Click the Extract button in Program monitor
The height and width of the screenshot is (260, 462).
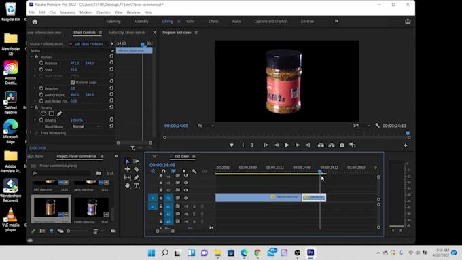point(332,145)
